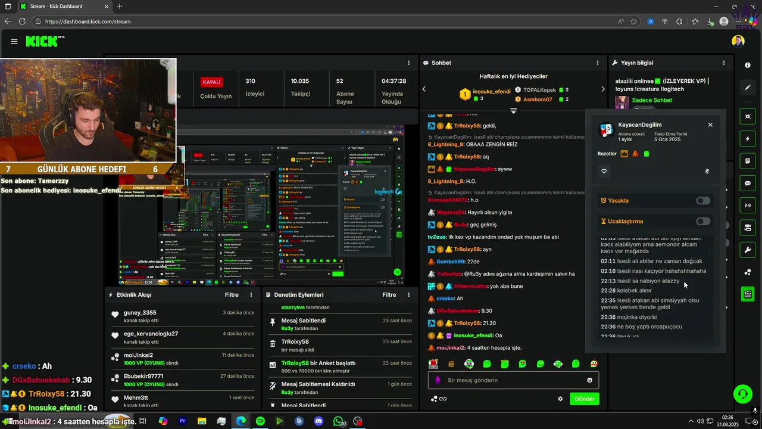Click the focus frame sidebar icon
Viewport: 762px width, 429px height.
pos(748,116)
